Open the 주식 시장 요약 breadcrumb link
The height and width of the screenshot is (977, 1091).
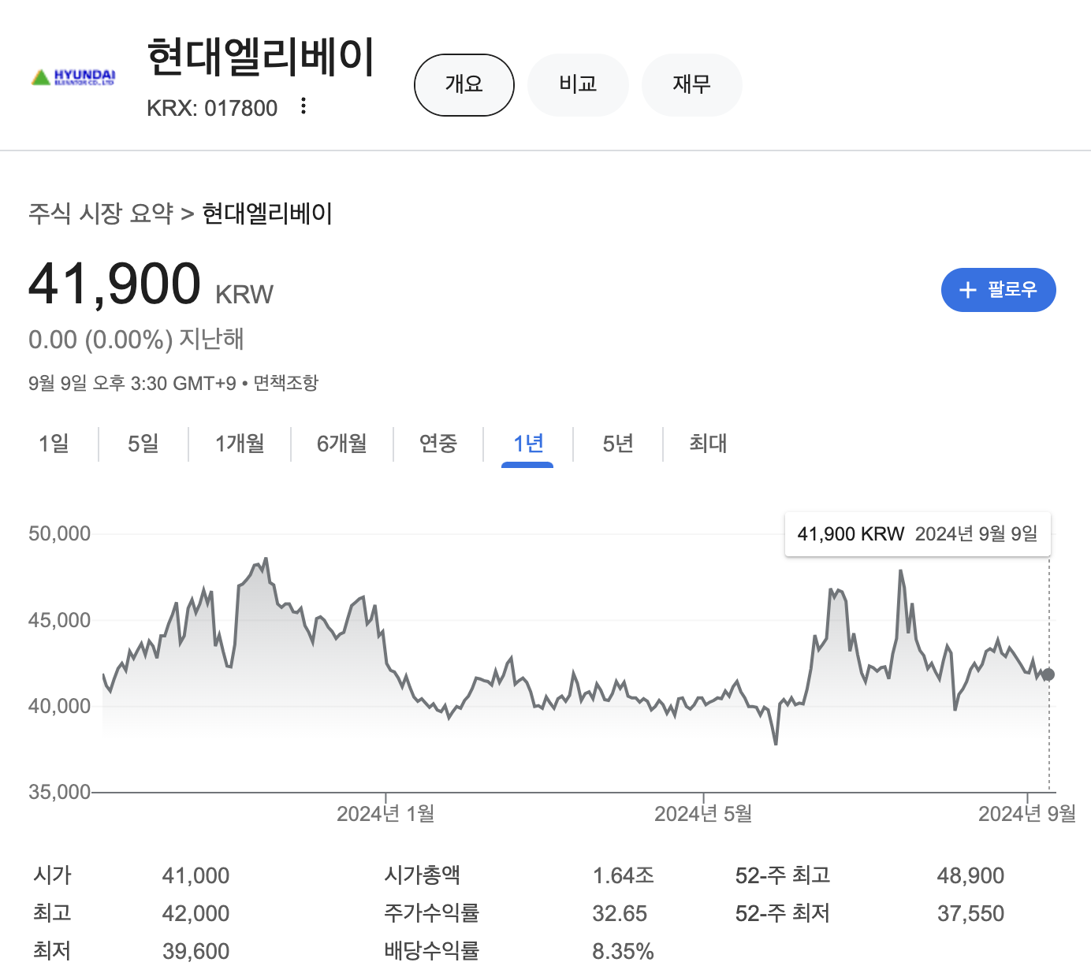coord(101,214)
